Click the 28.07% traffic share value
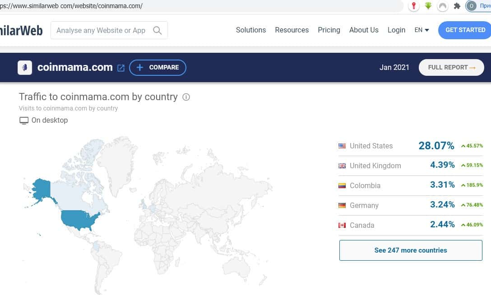The image size is (491, 295). [436, 146]
